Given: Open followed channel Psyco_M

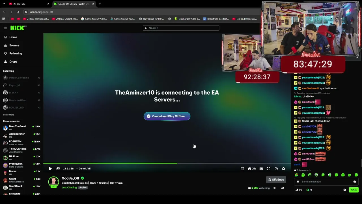Looking at the screenshot, I should [x=21, y=85].
